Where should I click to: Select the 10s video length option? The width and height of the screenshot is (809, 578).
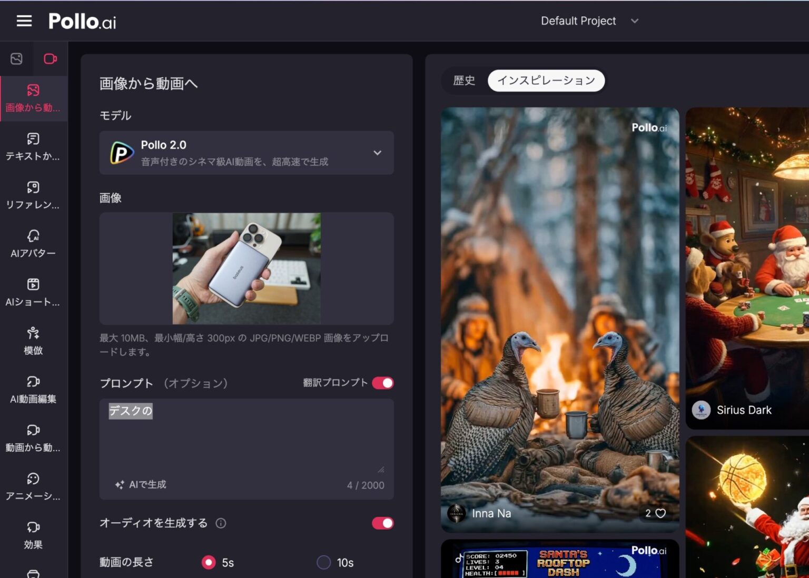coord(323,562)
